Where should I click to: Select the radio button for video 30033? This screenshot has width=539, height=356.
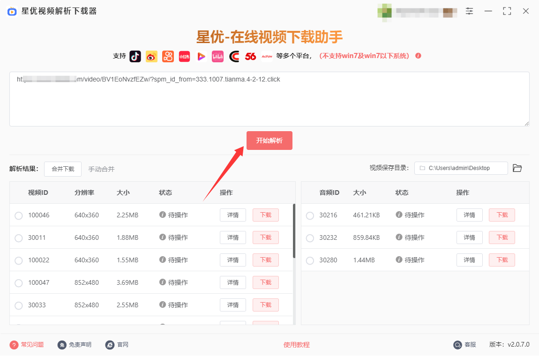click(x=19, y=305)
